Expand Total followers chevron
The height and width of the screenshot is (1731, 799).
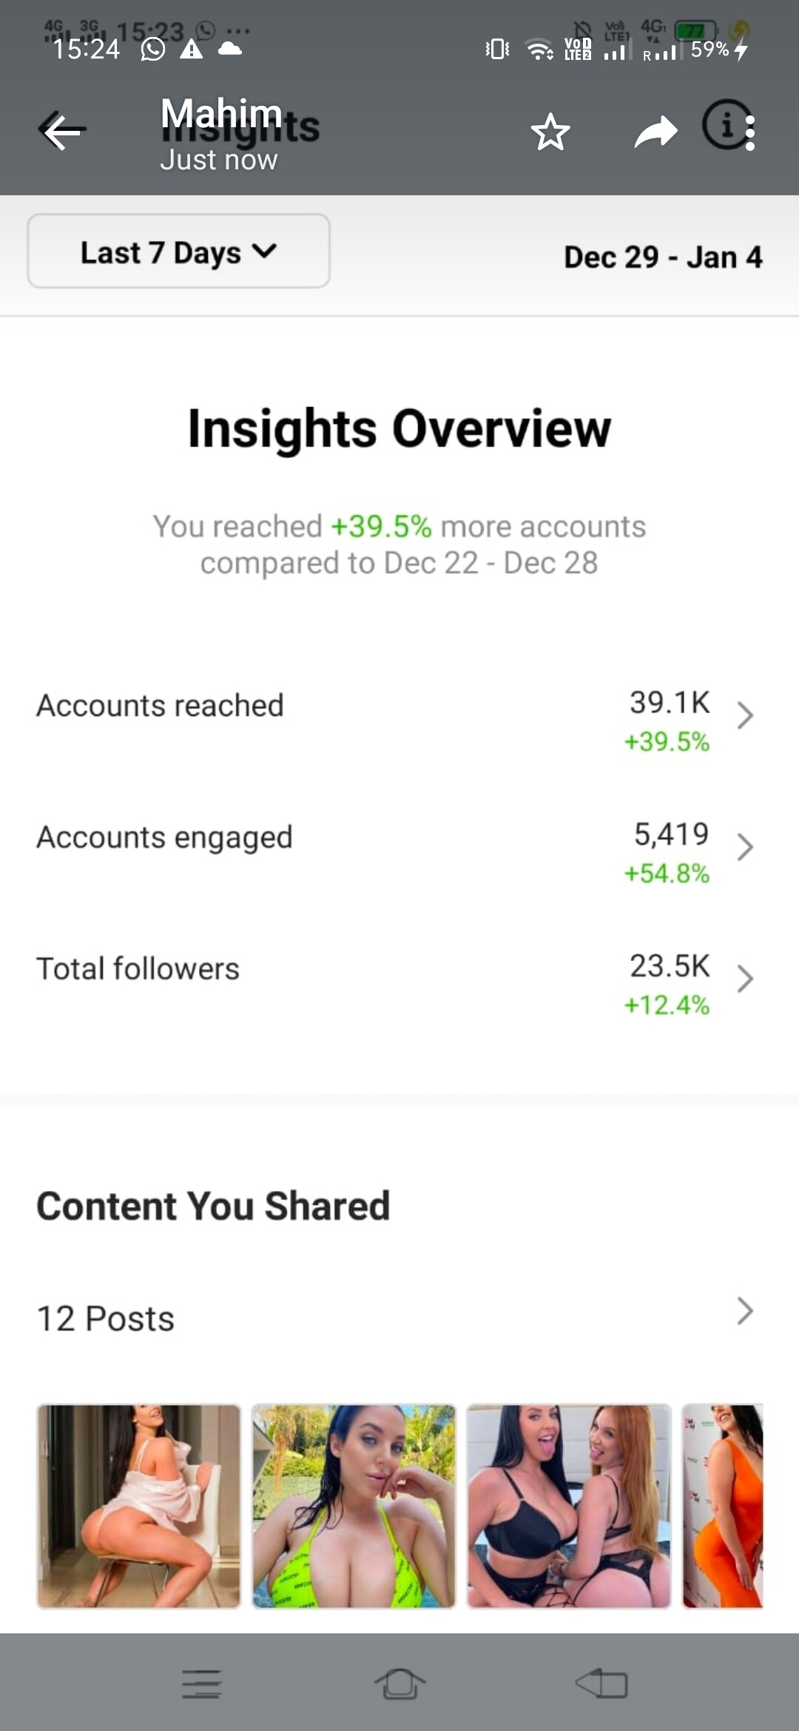point(745,979)
